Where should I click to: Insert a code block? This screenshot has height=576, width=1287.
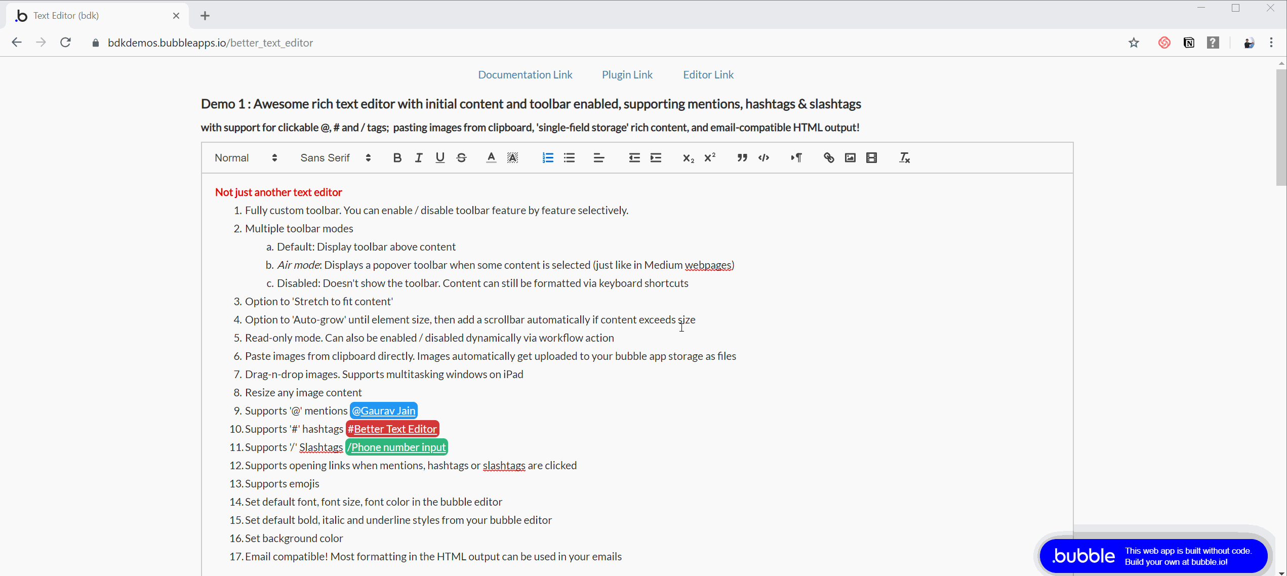763,158
